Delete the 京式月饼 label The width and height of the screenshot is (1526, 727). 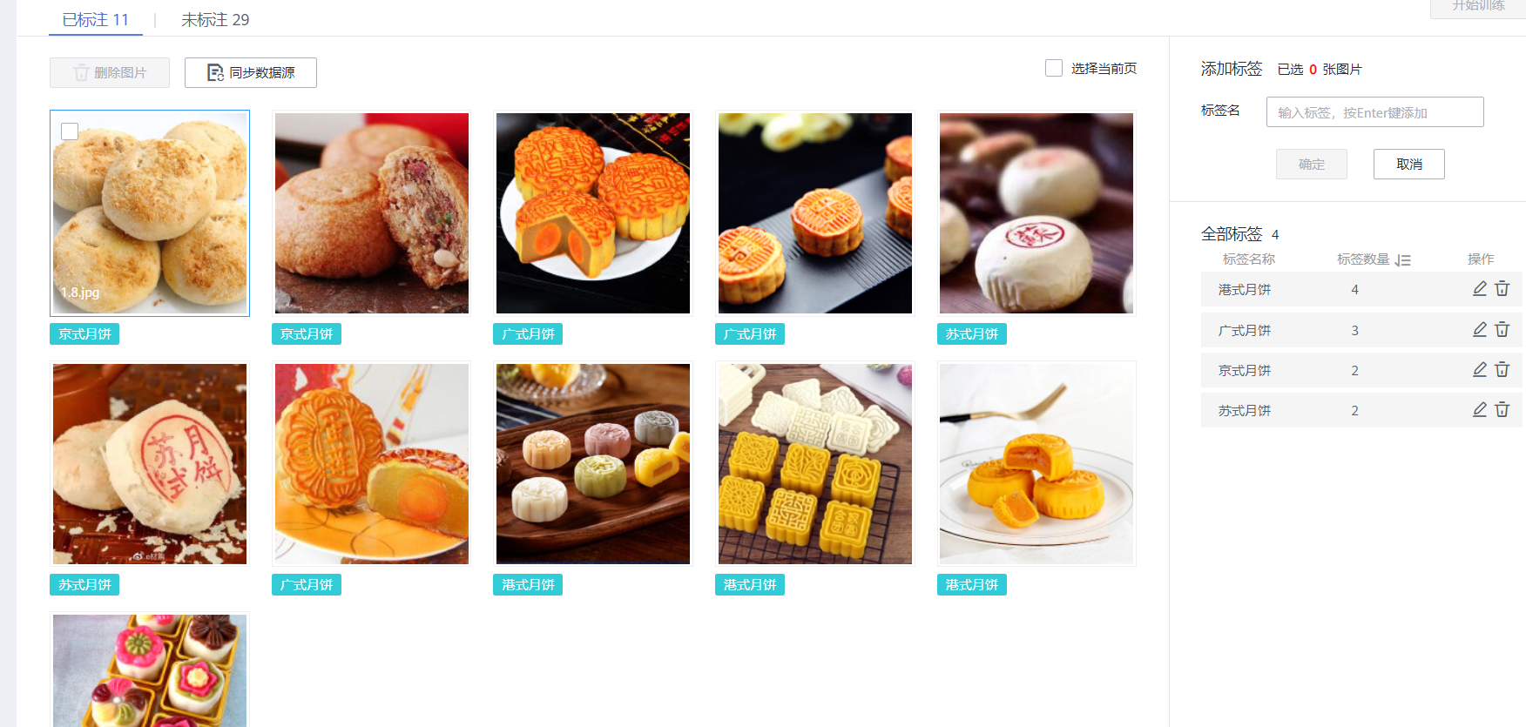[x=1502, y=370]
